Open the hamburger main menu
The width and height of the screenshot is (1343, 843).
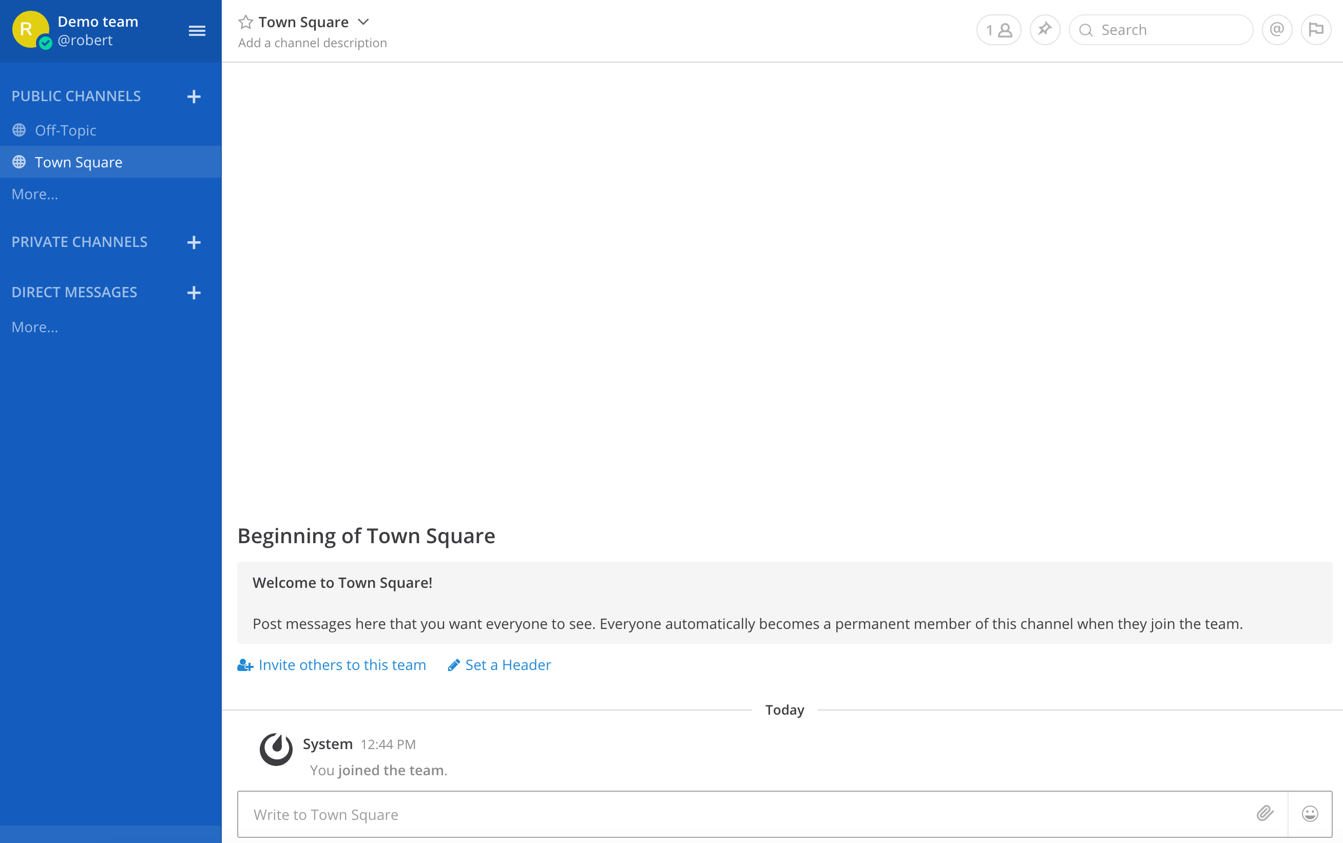click(197, 31)
